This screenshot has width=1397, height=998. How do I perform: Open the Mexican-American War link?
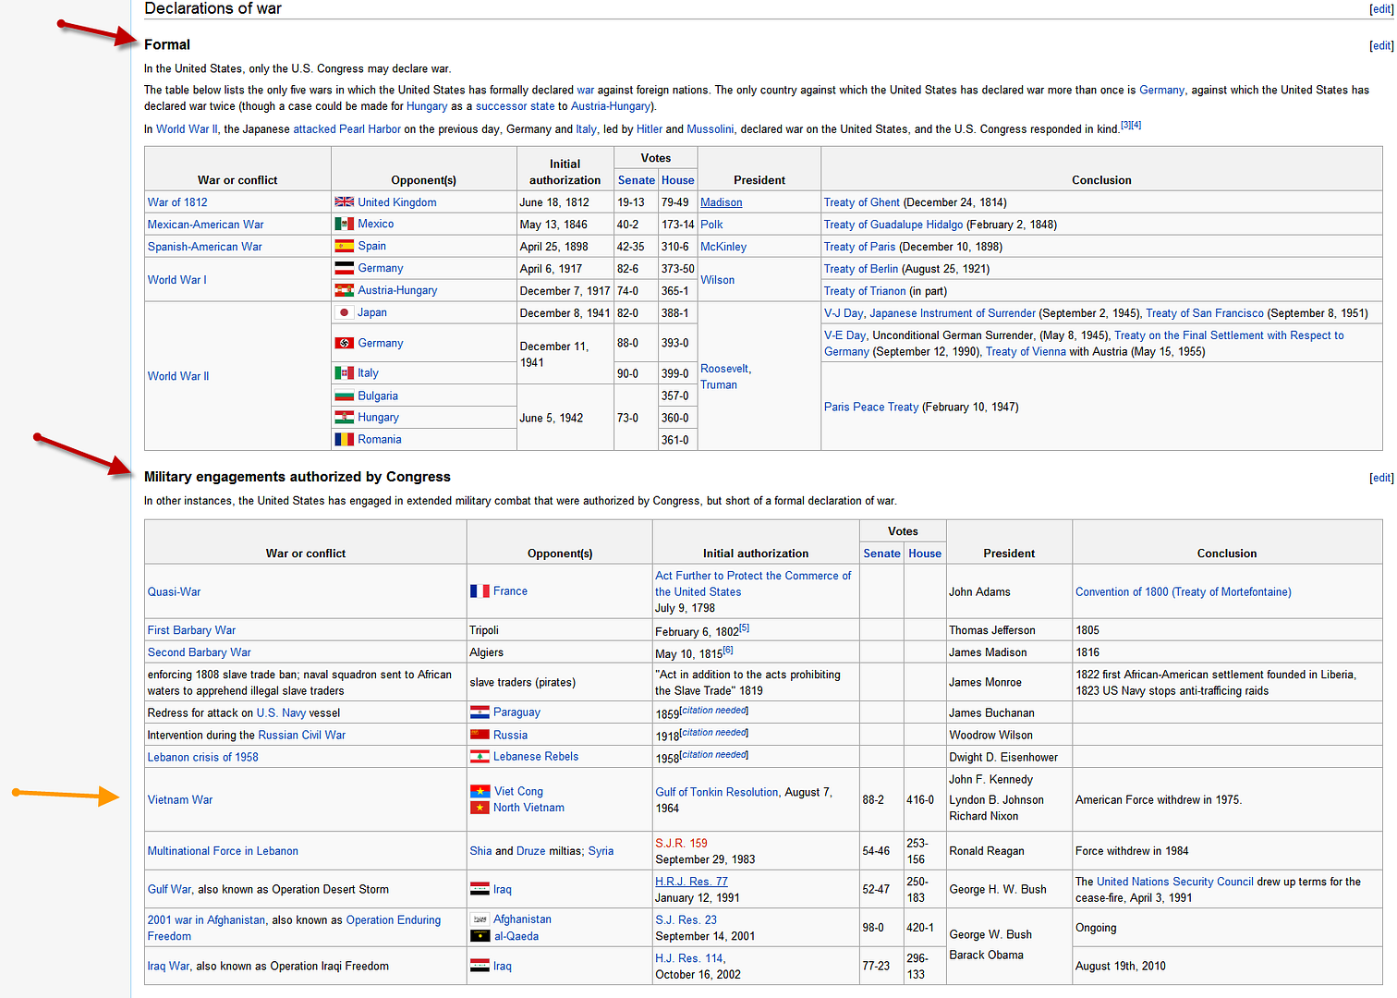click(x=205, y=225)
